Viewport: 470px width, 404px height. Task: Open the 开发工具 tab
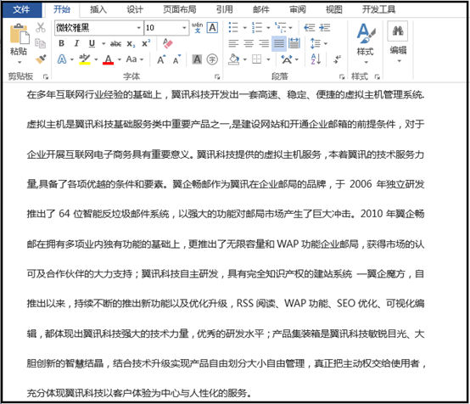pos(379,10)
